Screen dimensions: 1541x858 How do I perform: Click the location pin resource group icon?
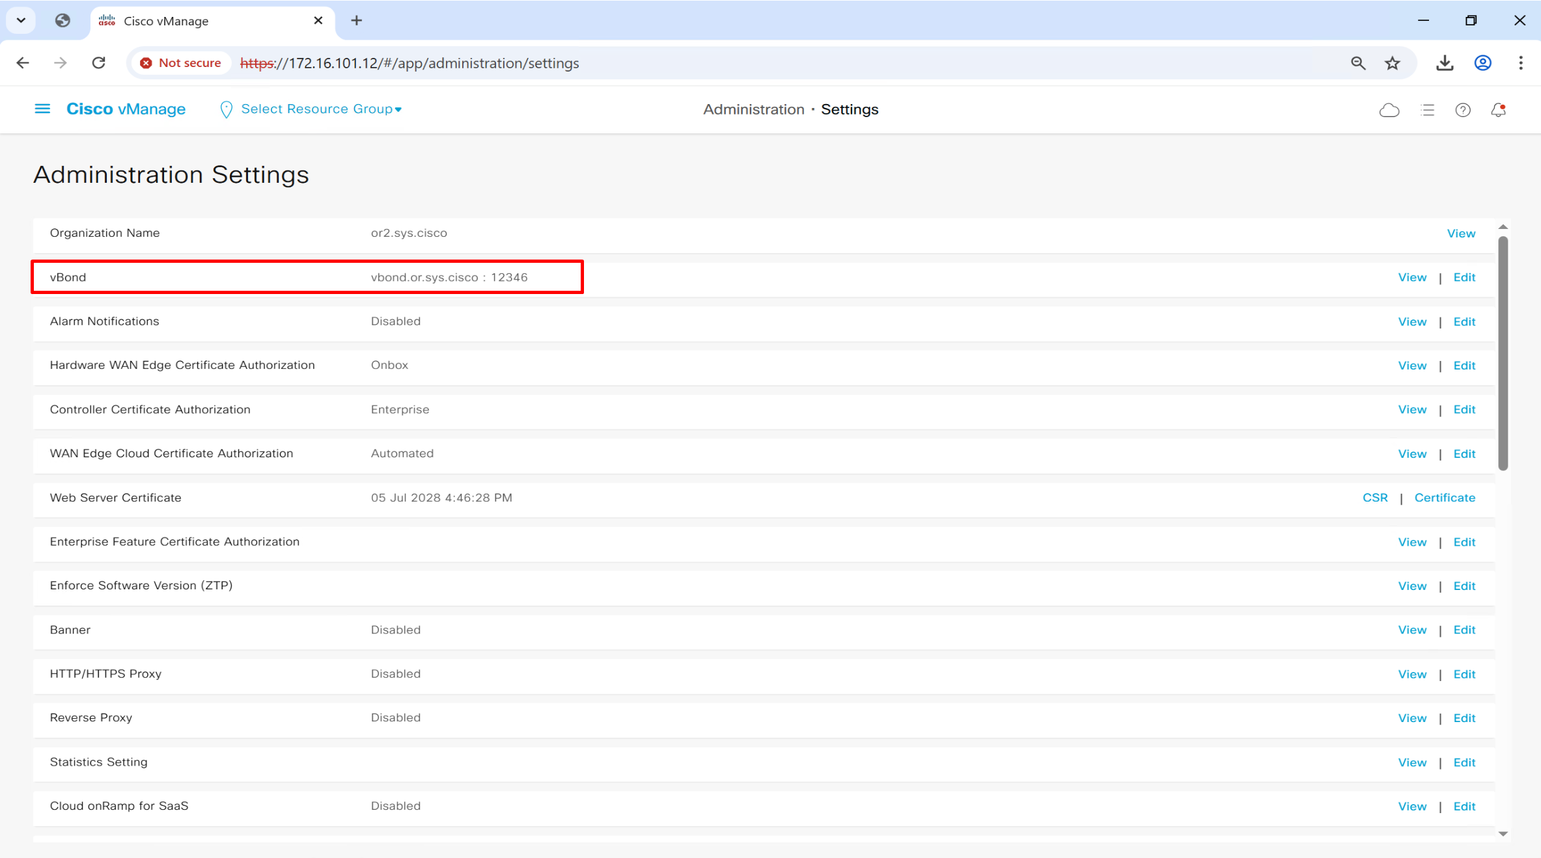226,109
